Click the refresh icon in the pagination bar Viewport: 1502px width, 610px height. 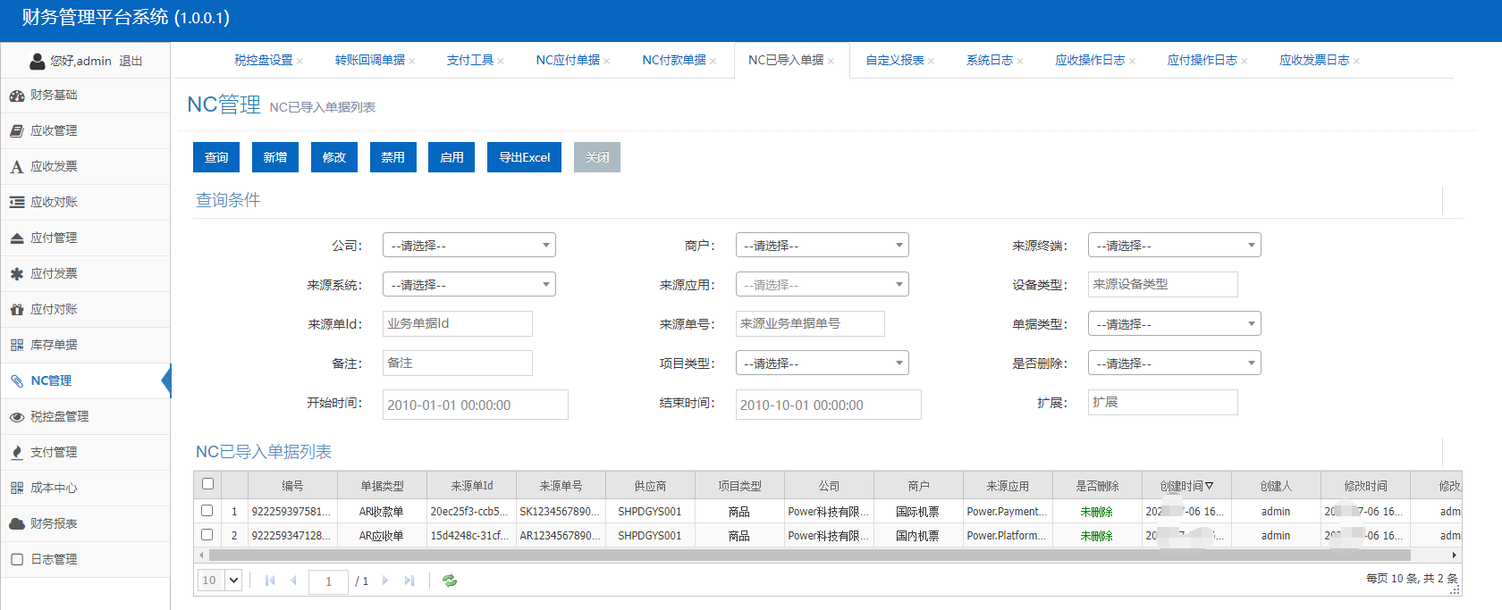450,581
